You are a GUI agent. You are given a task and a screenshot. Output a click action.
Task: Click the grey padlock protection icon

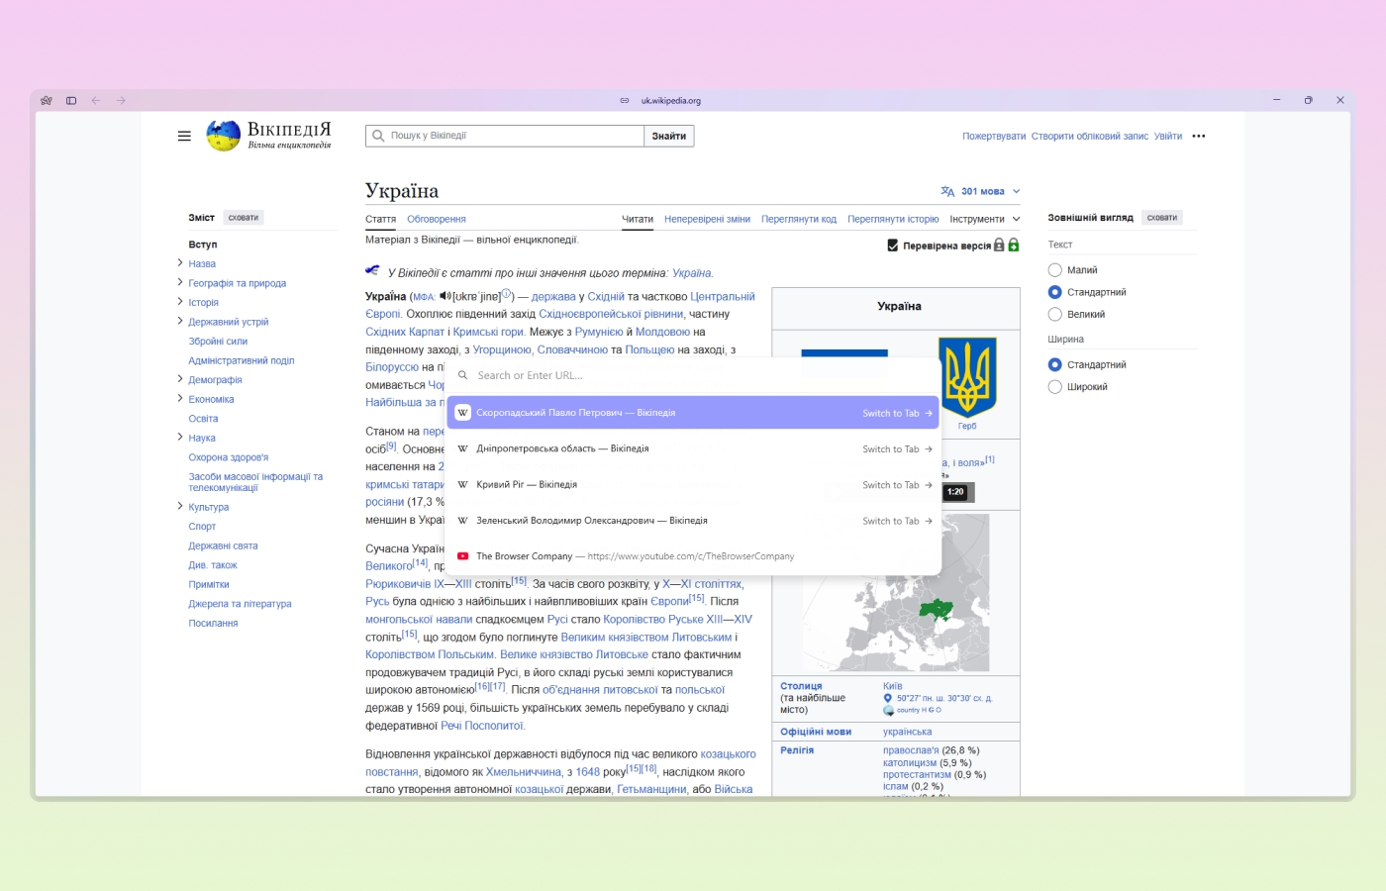(x=999, y=245)
